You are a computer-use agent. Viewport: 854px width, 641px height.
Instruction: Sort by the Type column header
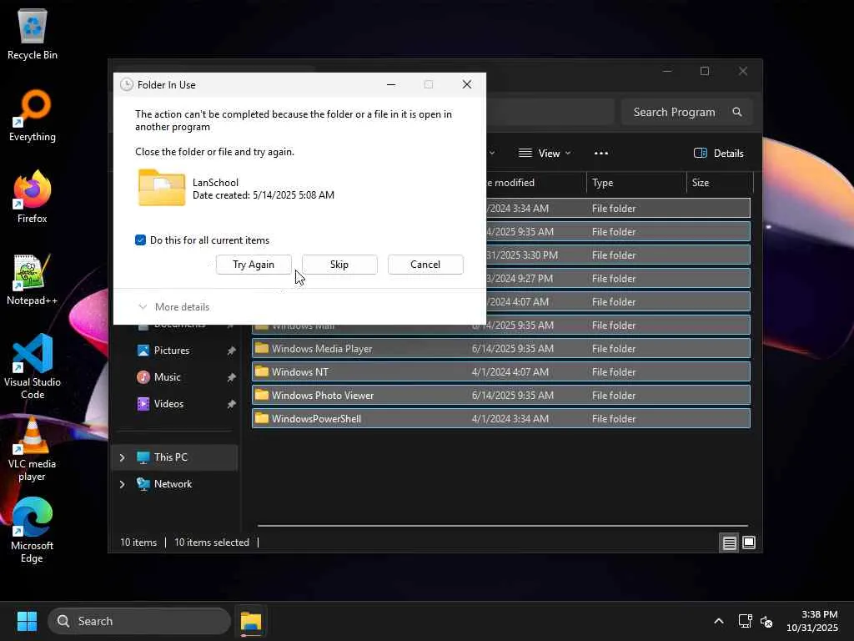click(636, 183)
